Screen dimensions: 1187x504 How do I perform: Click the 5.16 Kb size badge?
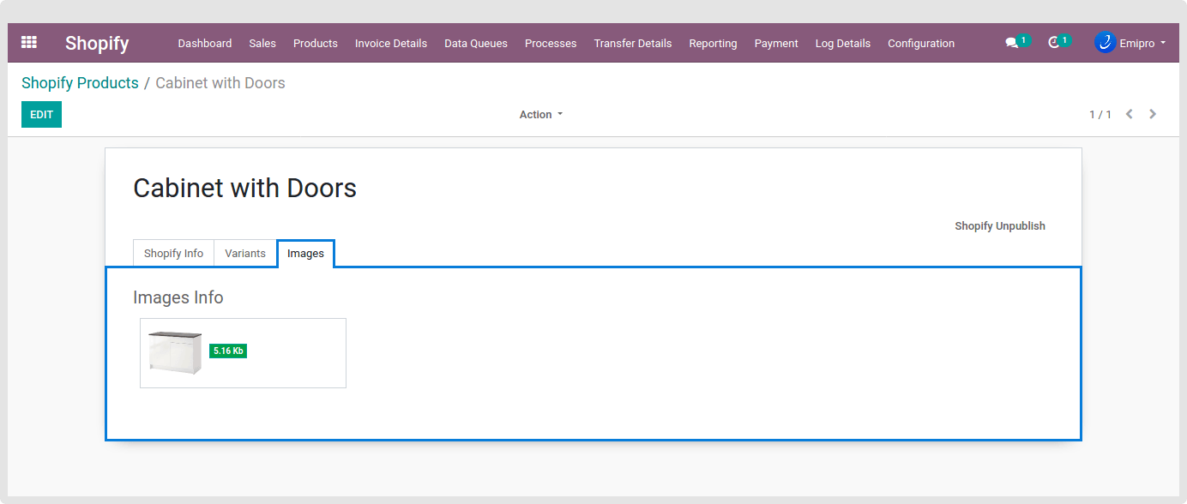tap(228, 351)
